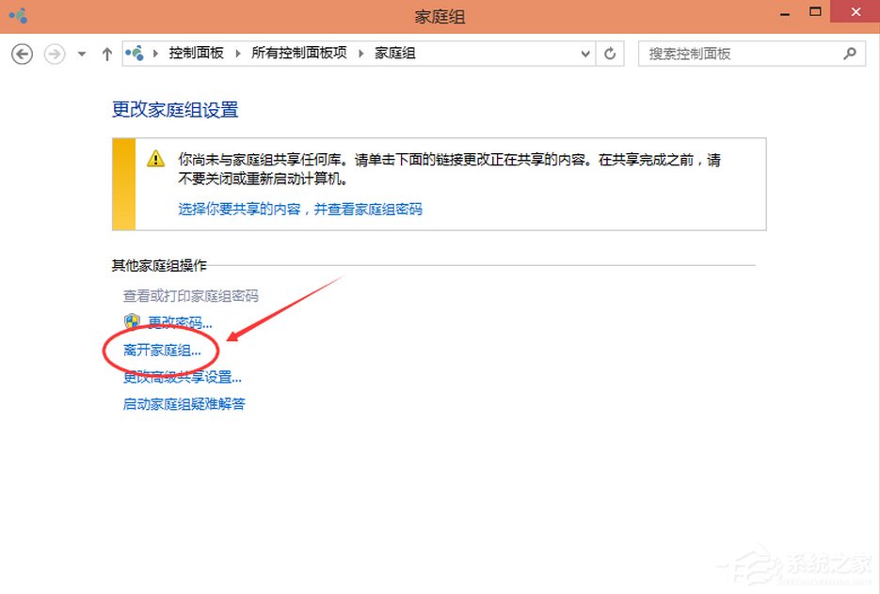
Task: Click the Refresh icon in address bar
Action: click(609, 54)
